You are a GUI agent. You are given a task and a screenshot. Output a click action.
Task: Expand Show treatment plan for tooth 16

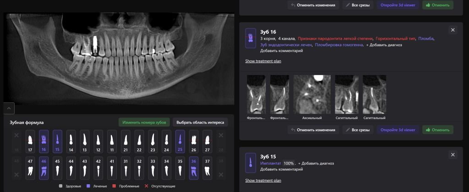click(263, 61)
